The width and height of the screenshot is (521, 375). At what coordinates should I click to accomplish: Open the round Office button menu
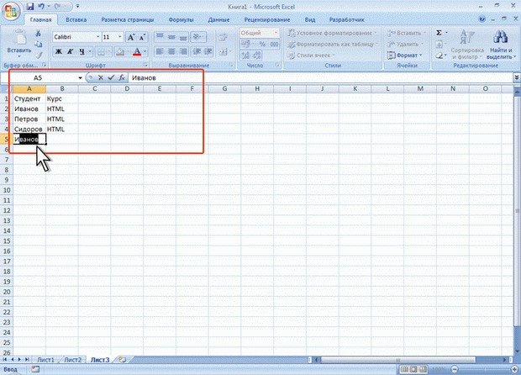click(x=11, y=12)
